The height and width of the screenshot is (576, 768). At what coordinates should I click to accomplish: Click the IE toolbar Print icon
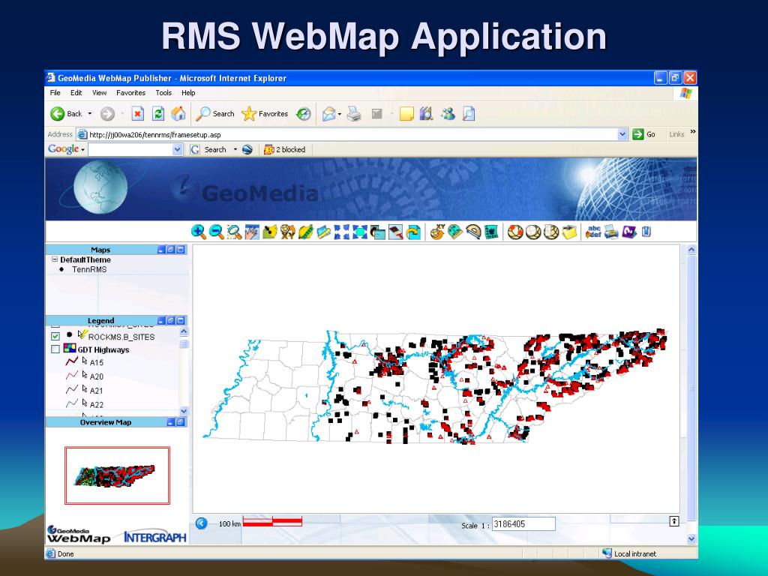[354, 114]
